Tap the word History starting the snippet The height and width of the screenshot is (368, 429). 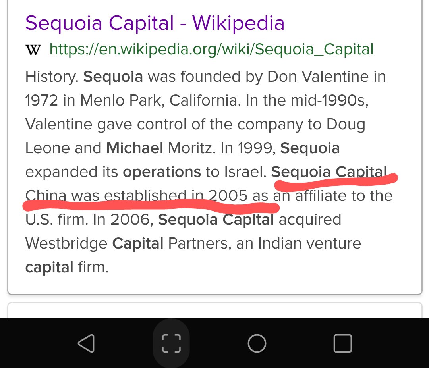(x=51, y=76)
